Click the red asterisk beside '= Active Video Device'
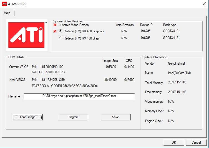The height and width of the screenshot is (148, 209). 55,25
